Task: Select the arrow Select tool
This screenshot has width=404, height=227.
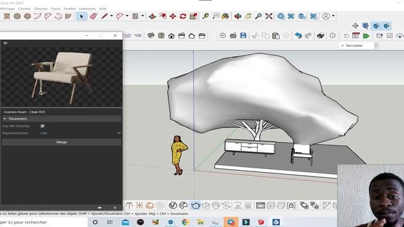Action: (81, 16)
